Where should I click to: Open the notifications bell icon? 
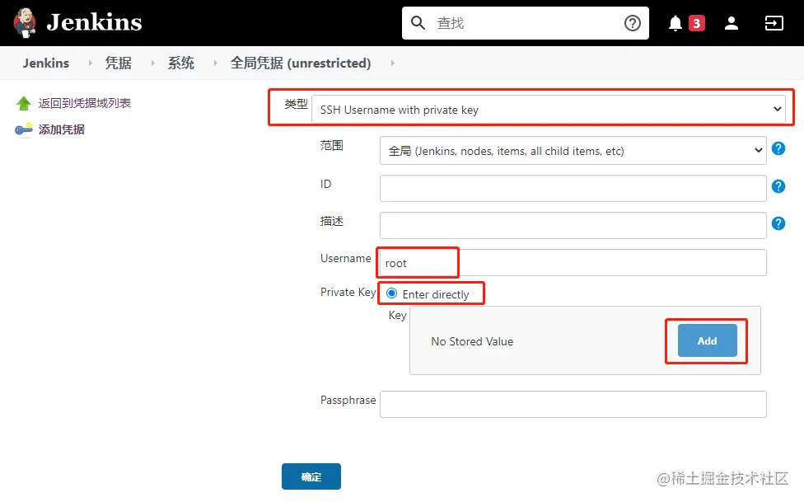(675, 23)
